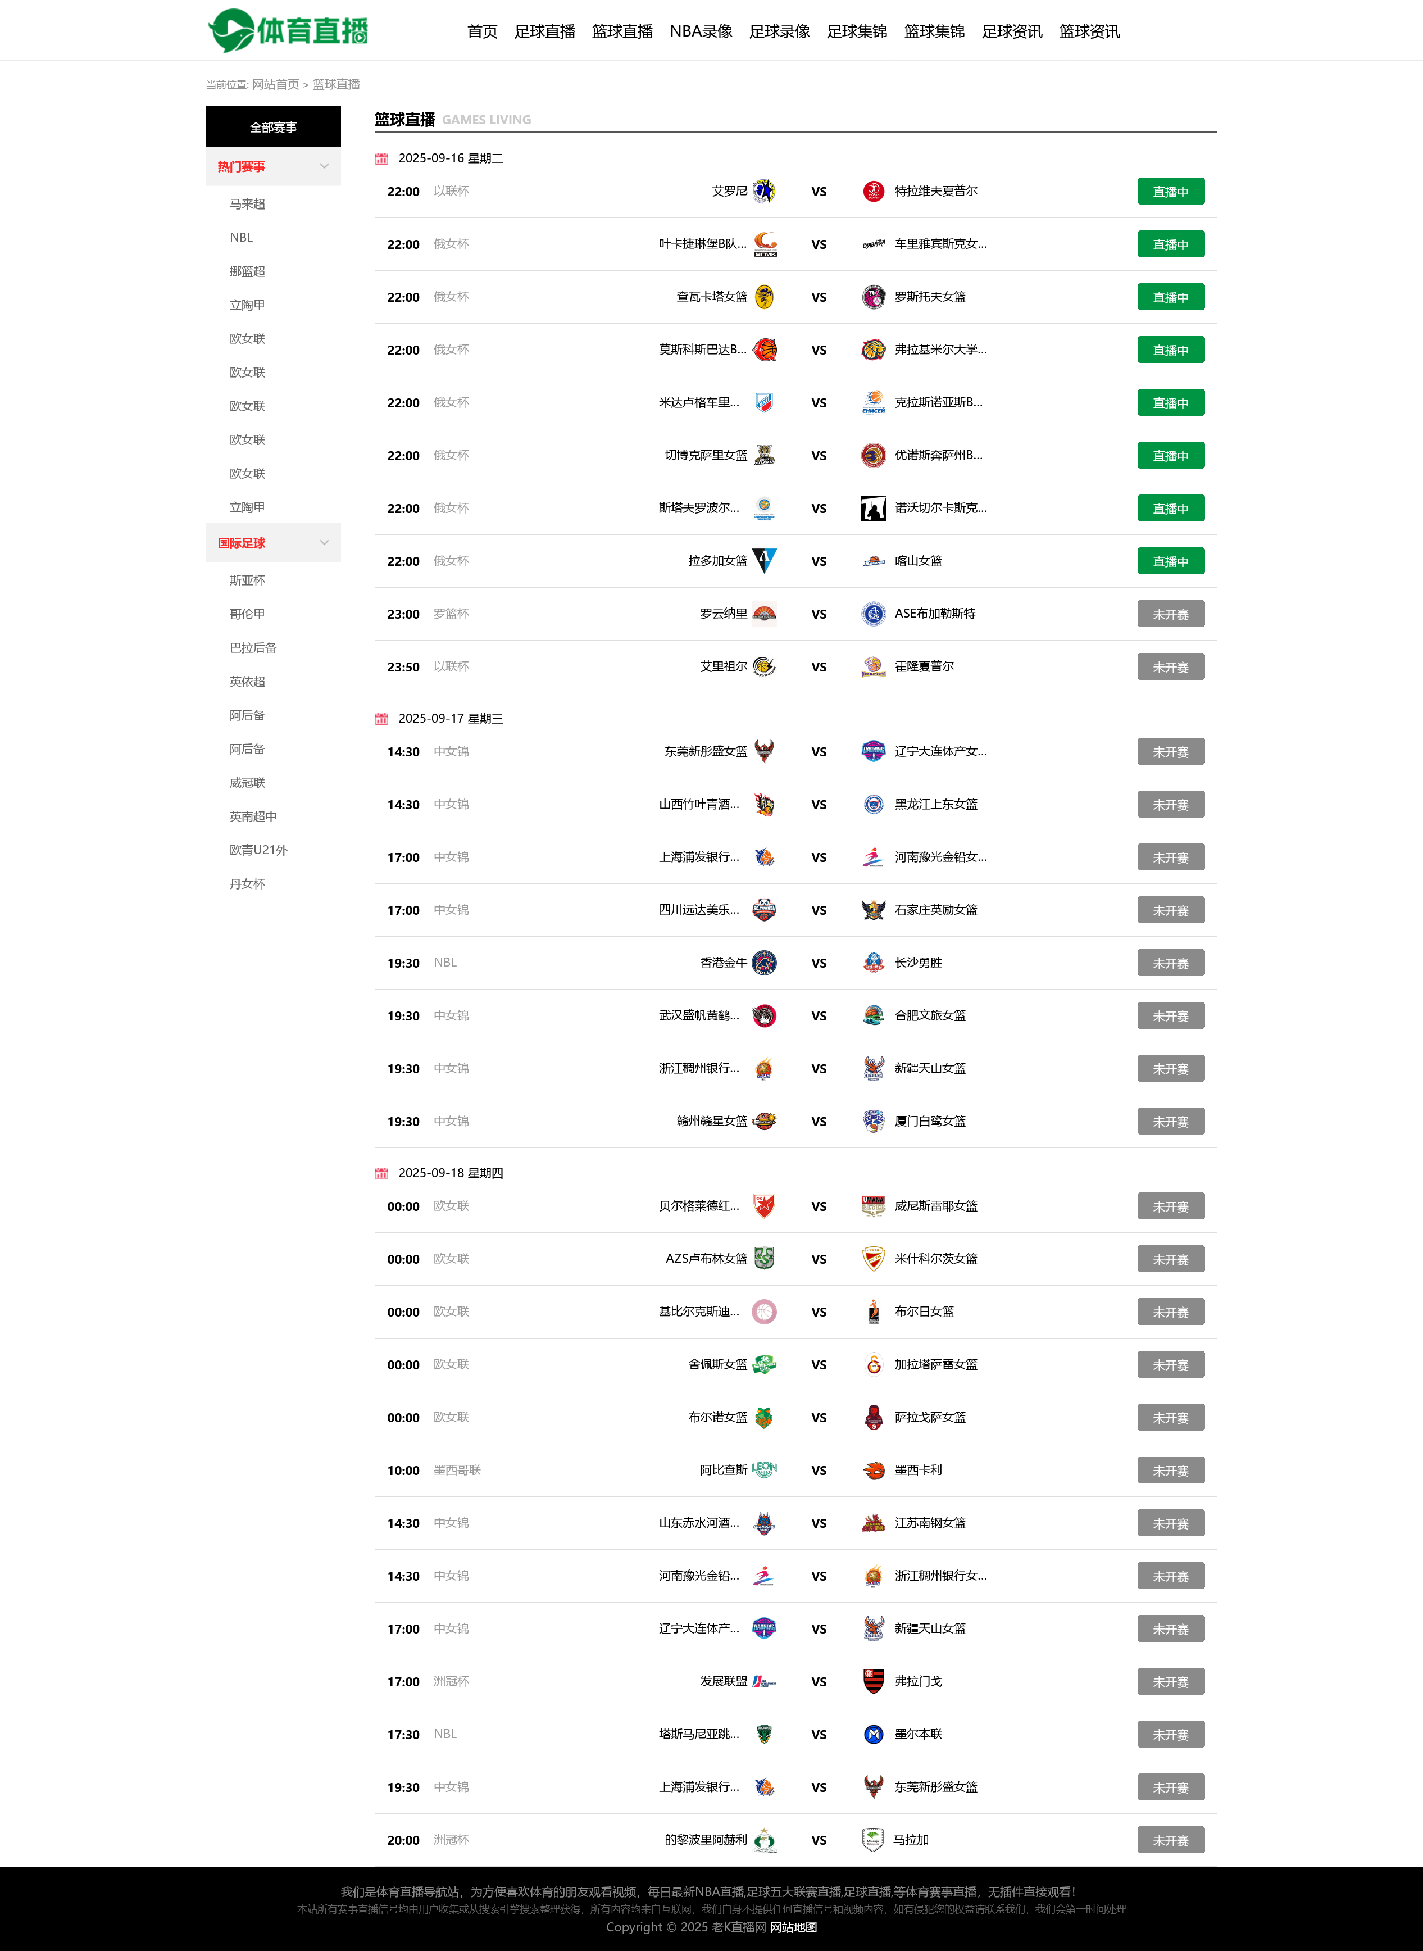The width and height of the screenshot is (1423, 1951).
Task: Open 篮球资讯 from the navigation bar
Action: pos(1089,32)
